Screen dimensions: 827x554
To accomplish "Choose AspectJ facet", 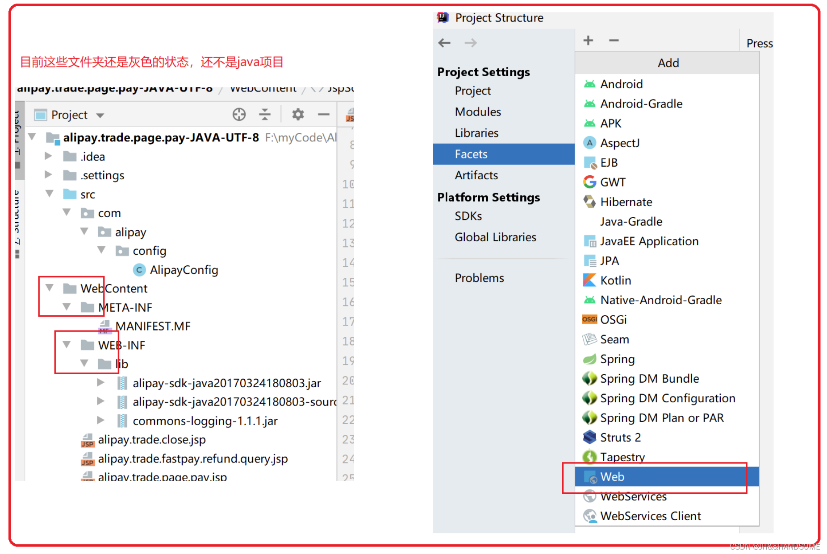I will (667, 143).
